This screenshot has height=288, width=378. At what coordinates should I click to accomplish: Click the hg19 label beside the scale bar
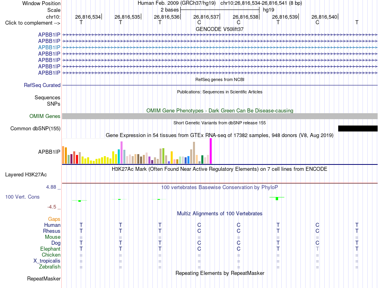pos(269,10)
